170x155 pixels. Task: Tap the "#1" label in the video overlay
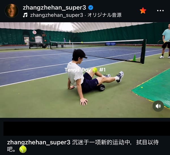pos(102,70)
